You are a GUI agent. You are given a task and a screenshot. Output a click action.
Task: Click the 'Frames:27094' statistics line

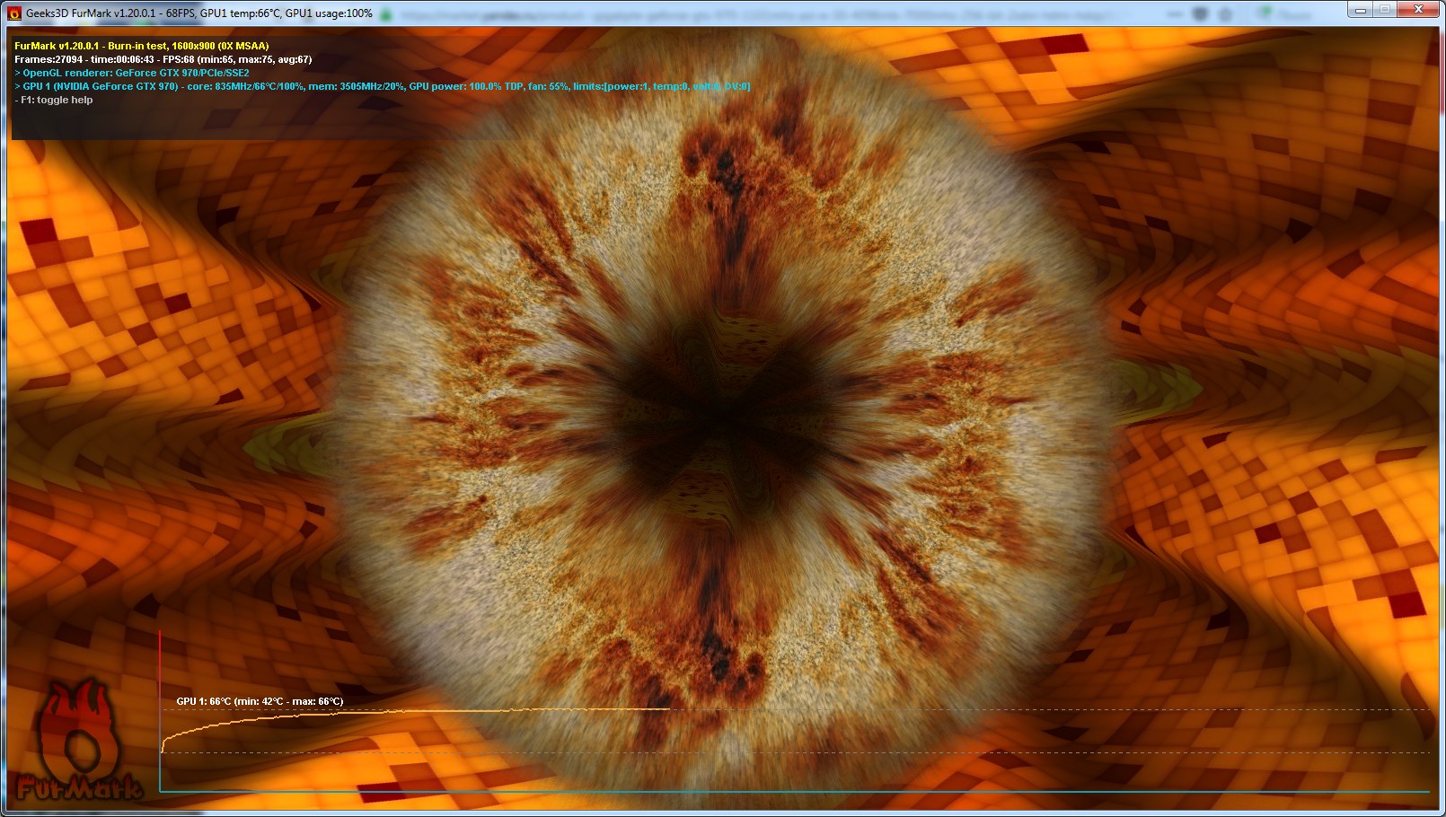tap(163, 59)
